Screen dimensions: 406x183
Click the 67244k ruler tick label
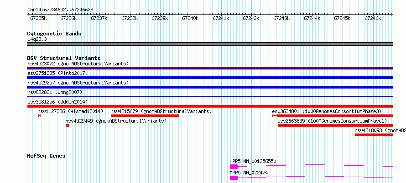point(312,18)
